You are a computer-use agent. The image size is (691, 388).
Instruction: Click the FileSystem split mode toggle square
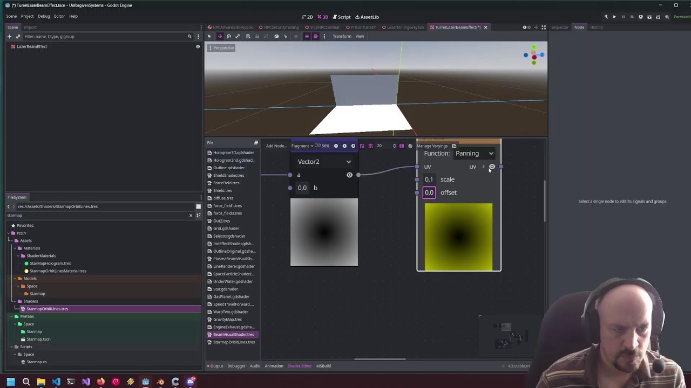tap(198, 206)
